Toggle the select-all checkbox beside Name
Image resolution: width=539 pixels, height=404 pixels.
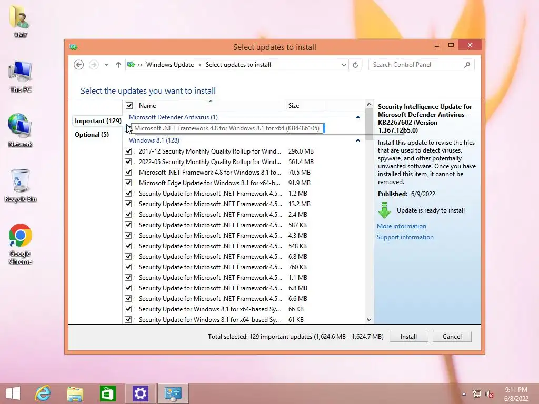(x=129, y=105)
